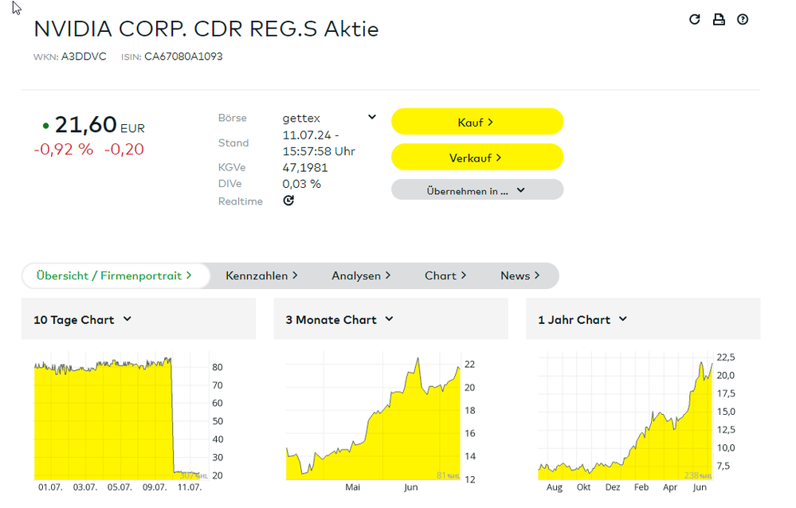Click the percentage change -0,92 %
The height and width of the screenshot is (508, 796).
pos(64,149)
